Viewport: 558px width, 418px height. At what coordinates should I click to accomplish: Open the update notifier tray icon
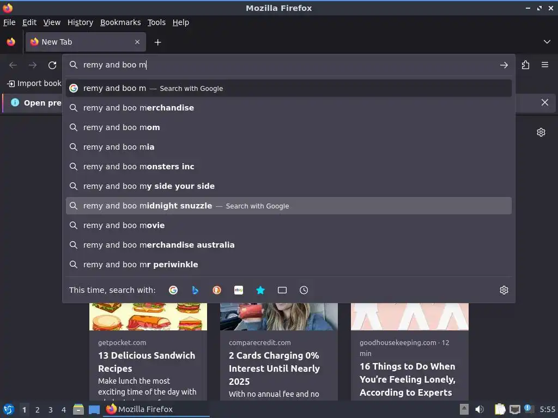tap(529, 409)
